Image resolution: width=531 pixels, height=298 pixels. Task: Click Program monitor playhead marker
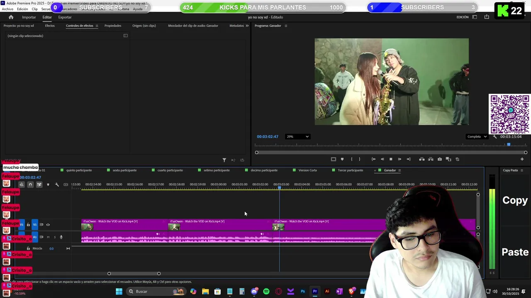(x=509, y=144)
